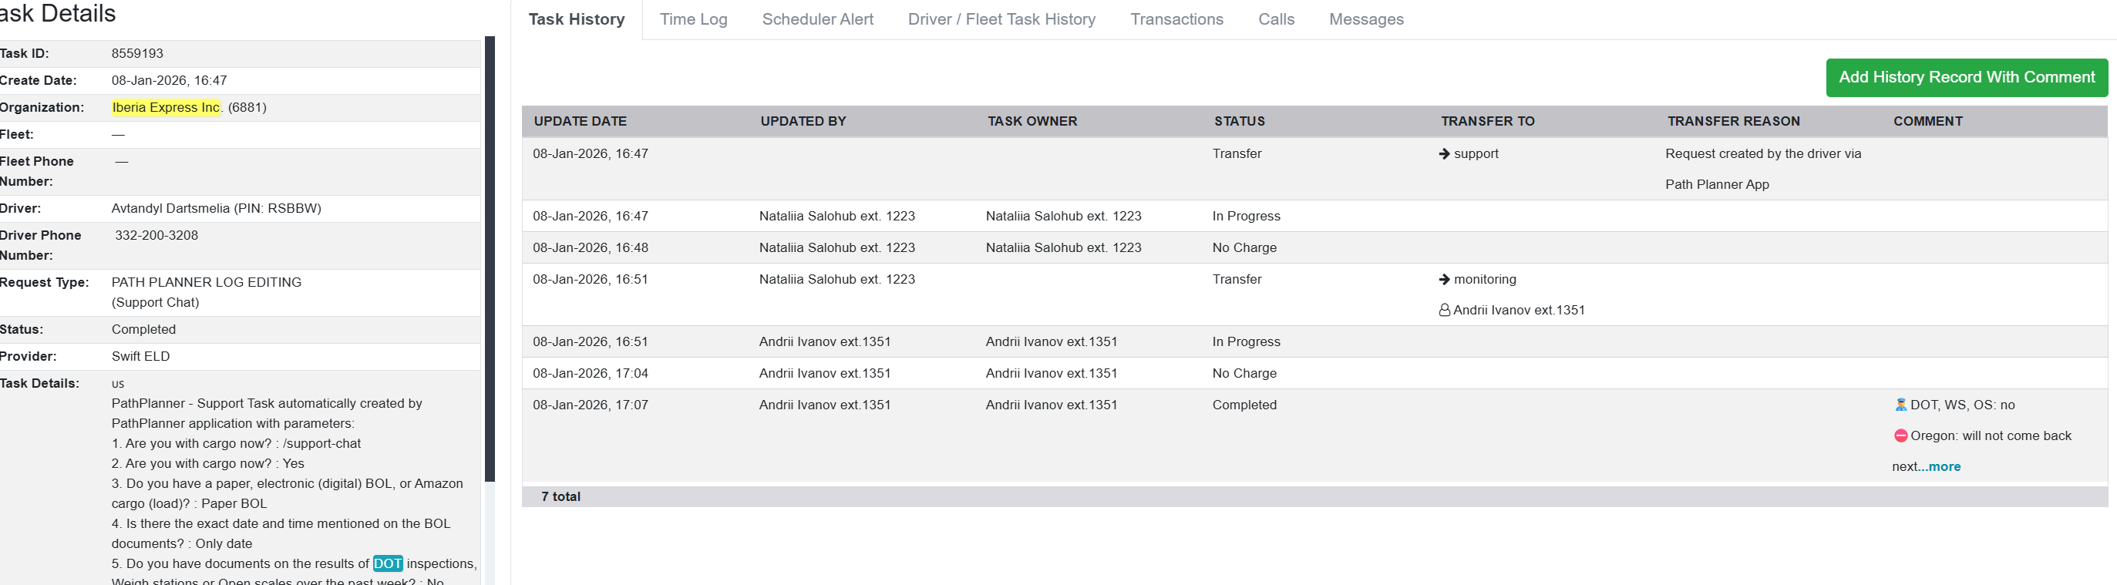Go to the Transactions tab
Viewport: 2117px width, 585px height.
tap(1176, 20)
